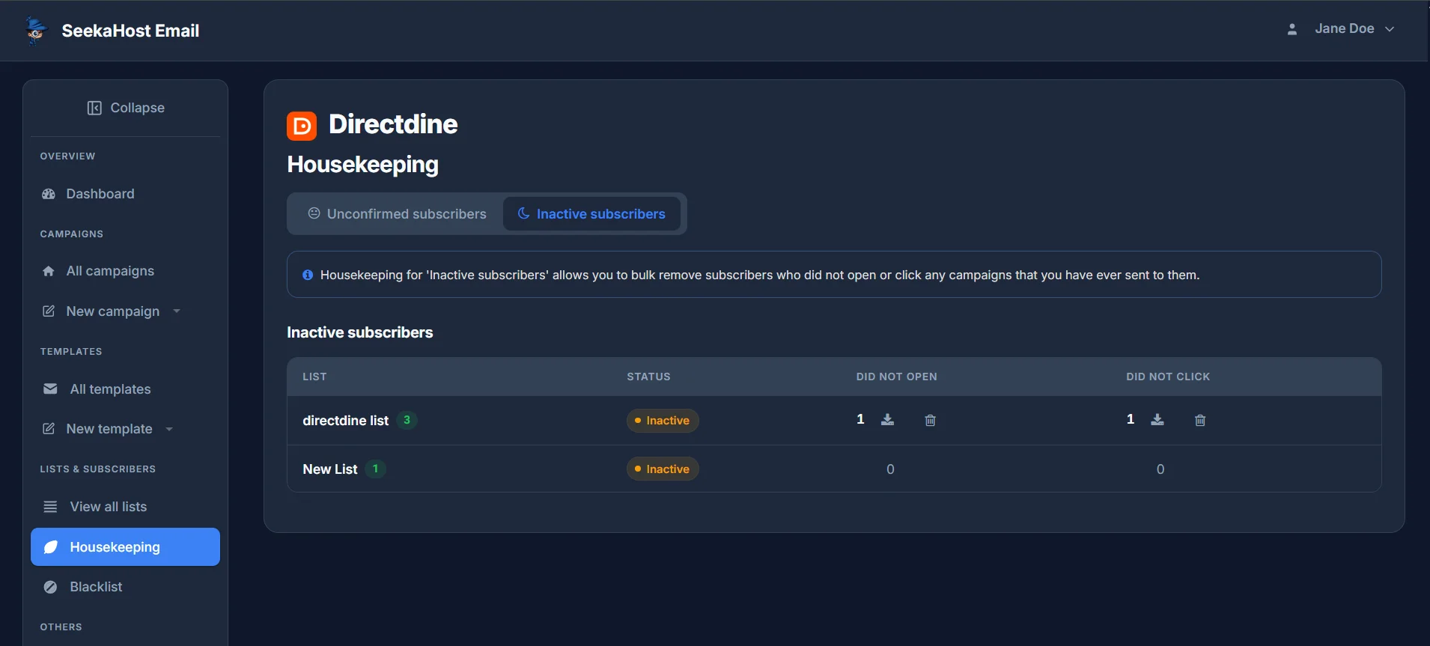1430x646 pixels.
Task: Delete directdine list did-not-open subscribers
Action: tap(930, 421)
